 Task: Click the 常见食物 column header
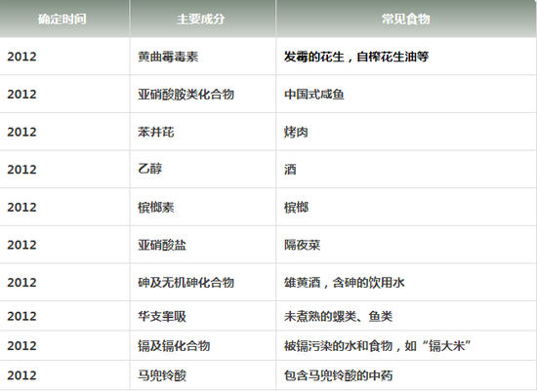[x=406, y=19]
